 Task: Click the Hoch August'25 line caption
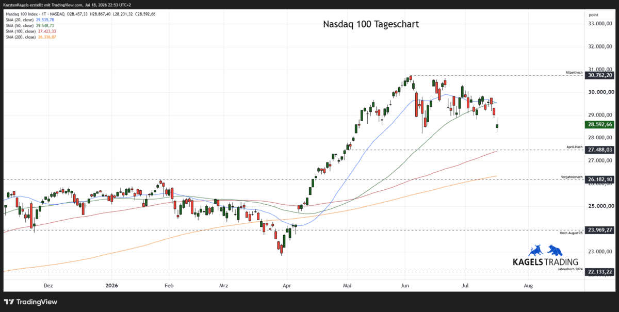pos(571,233)
